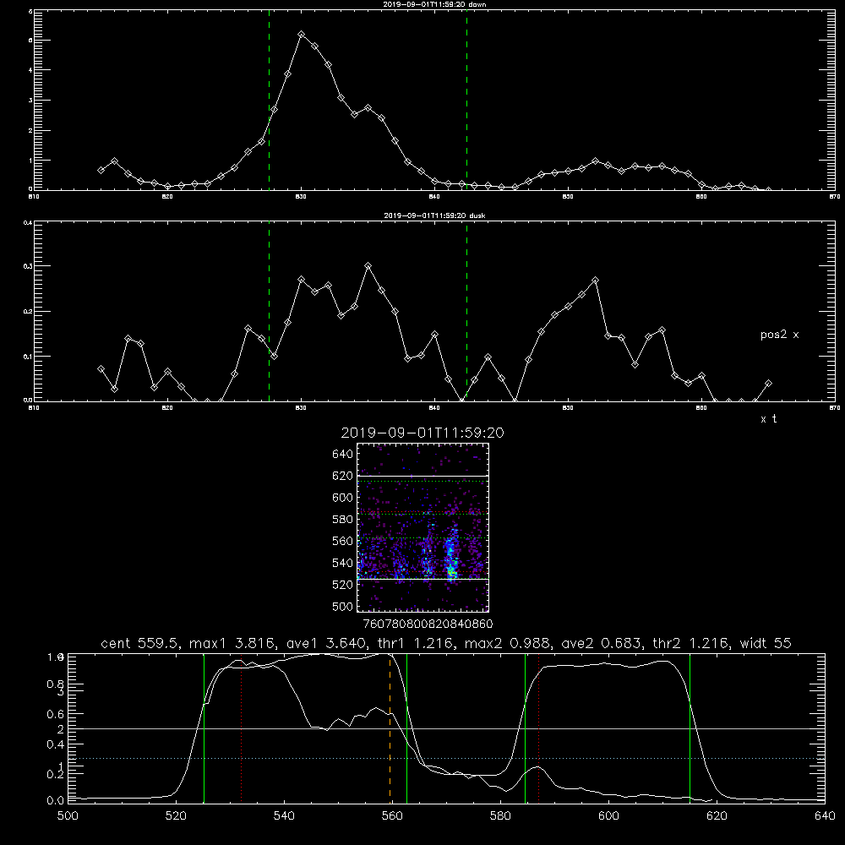Click the green vertical line right of the orange dashed line
The height and width of the screenshot is (845, 845).
coord(406,728)
